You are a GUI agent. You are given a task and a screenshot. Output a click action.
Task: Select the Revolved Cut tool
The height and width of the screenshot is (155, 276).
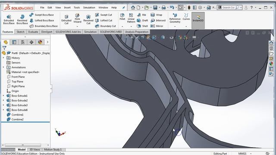pyautogui.click(x=88, y=20)
